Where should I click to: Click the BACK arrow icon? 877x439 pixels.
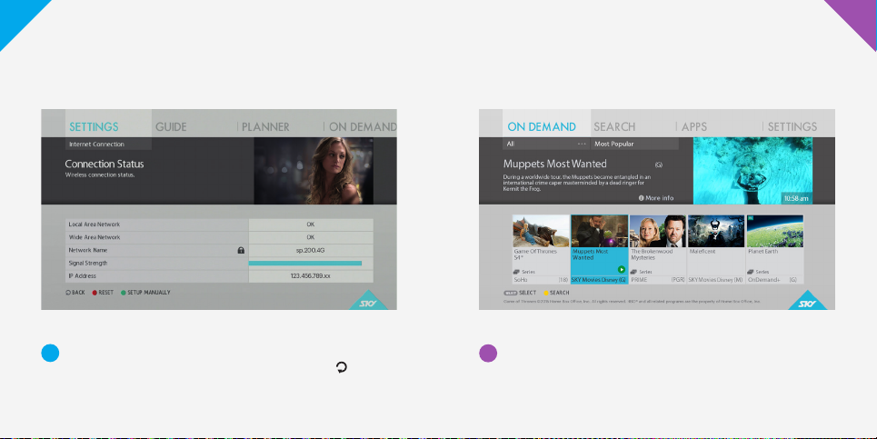[x=68, y=293]
